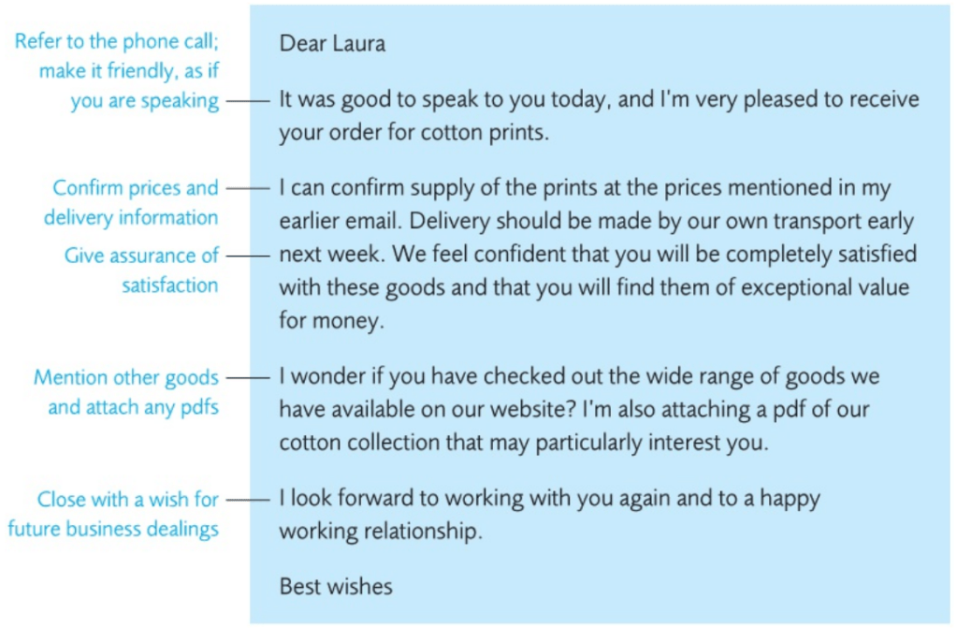Click the 'Refer to the phone call' annotation
The height and width of the screenshot is (629, 957).
(x=117, y=42)
